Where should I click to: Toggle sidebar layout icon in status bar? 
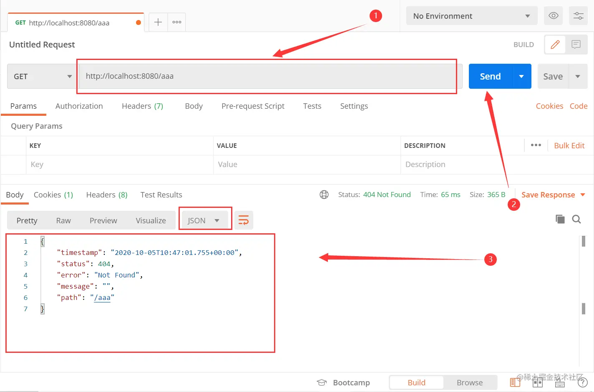point(515,382)
